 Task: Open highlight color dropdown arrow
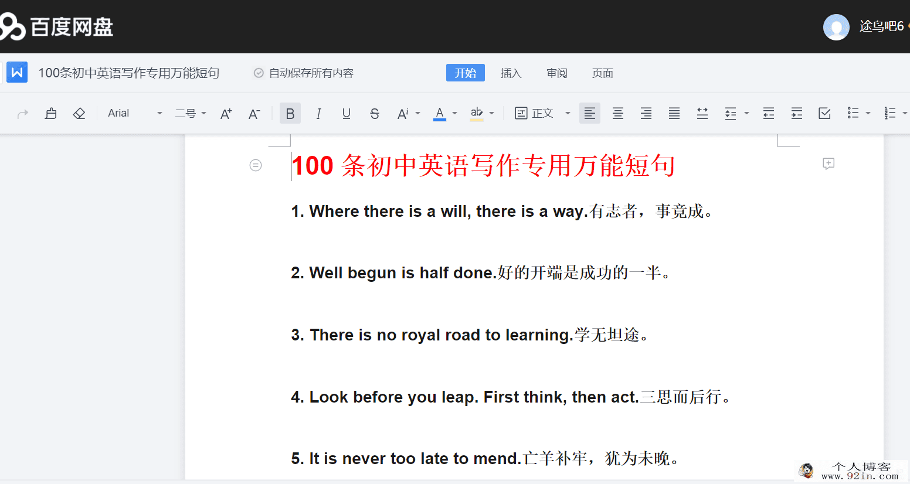(491, 113)
